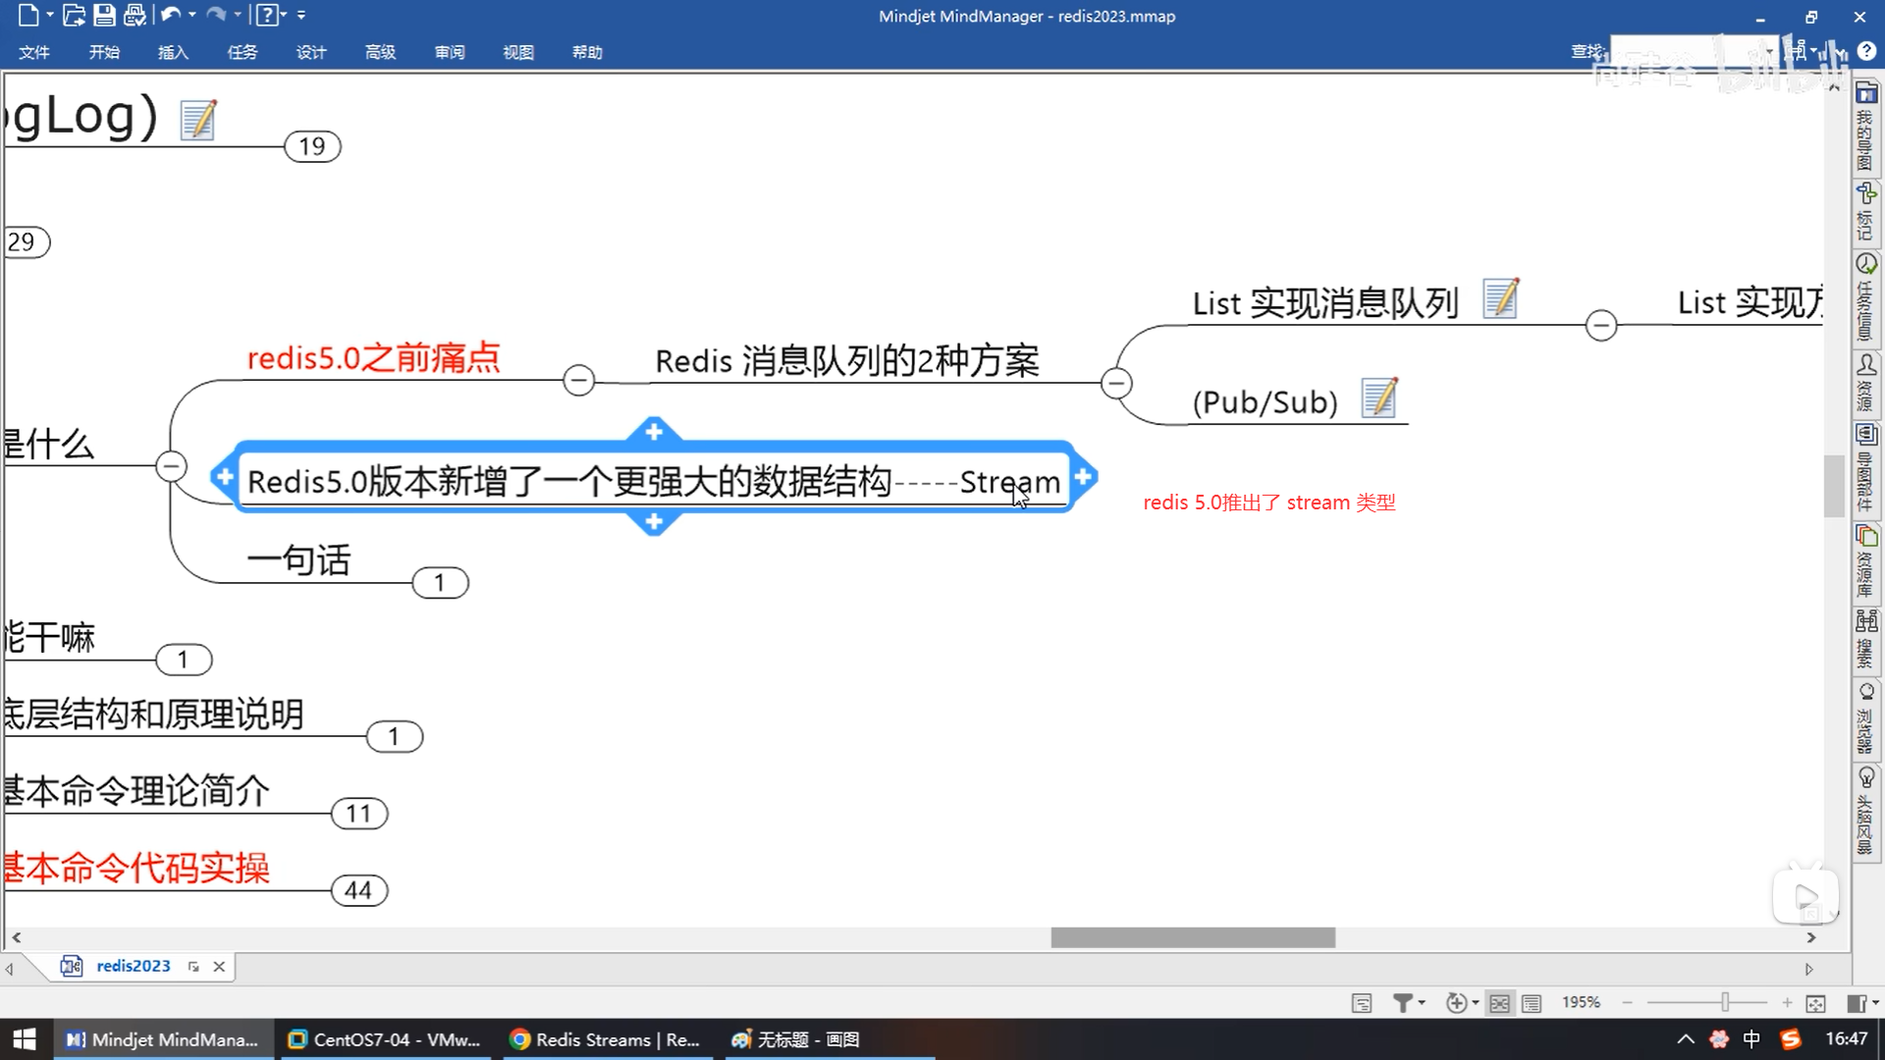Click the Undo arrow icon
The width and height of the screenshot is (1885, 1060).
(171, 15)
